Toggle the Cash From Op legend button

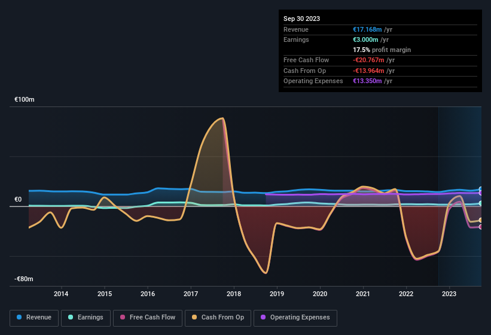pos(218,318)
